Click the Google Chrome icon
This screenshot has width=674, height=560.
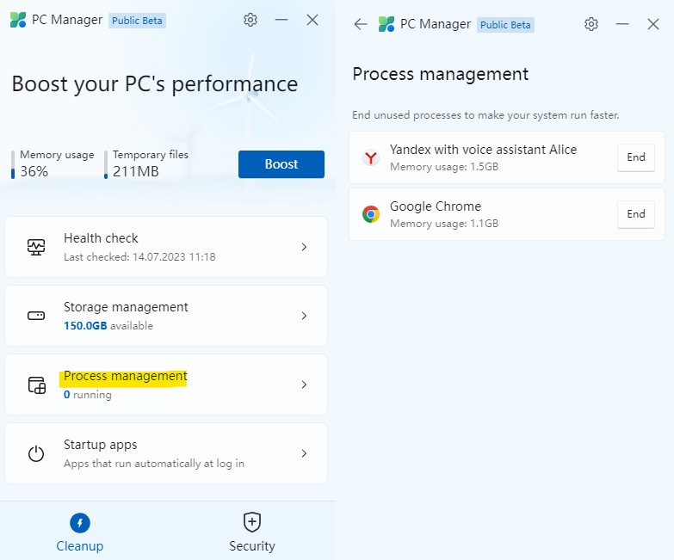[x=370, y=214]
